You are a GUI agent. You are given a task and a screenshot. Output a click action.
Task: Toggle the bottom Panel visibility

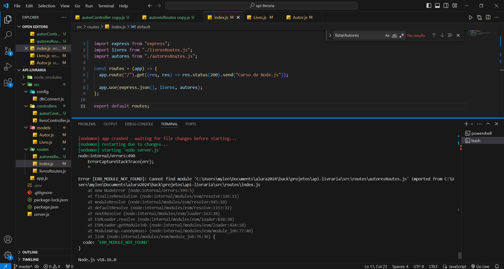437,6
